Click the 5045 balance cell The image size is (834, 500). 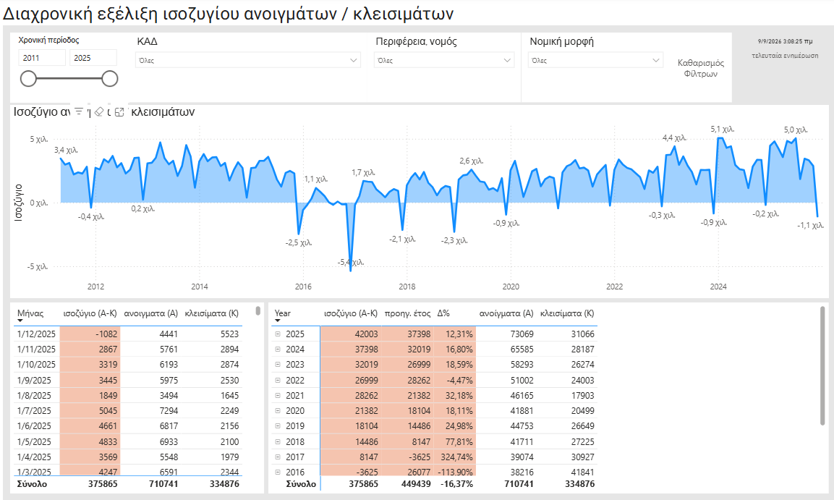90,411
